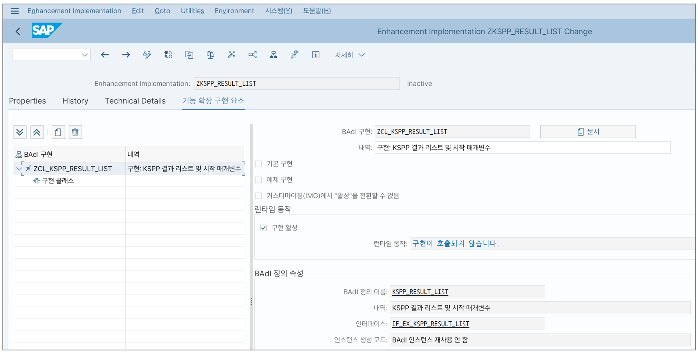This screenshot has height=352, width=698.
Task: Open the Enhancement Implementation menu
Action: point(74,11)
